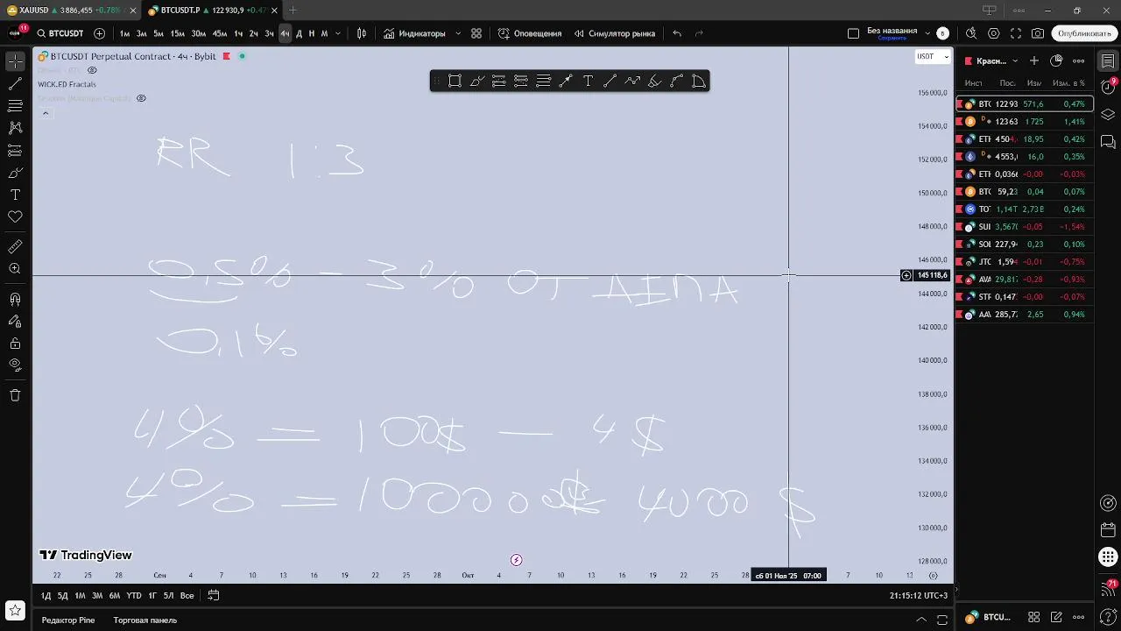Open chart settings gear icon
1121x631 pixels.
(x=994, y=33)
